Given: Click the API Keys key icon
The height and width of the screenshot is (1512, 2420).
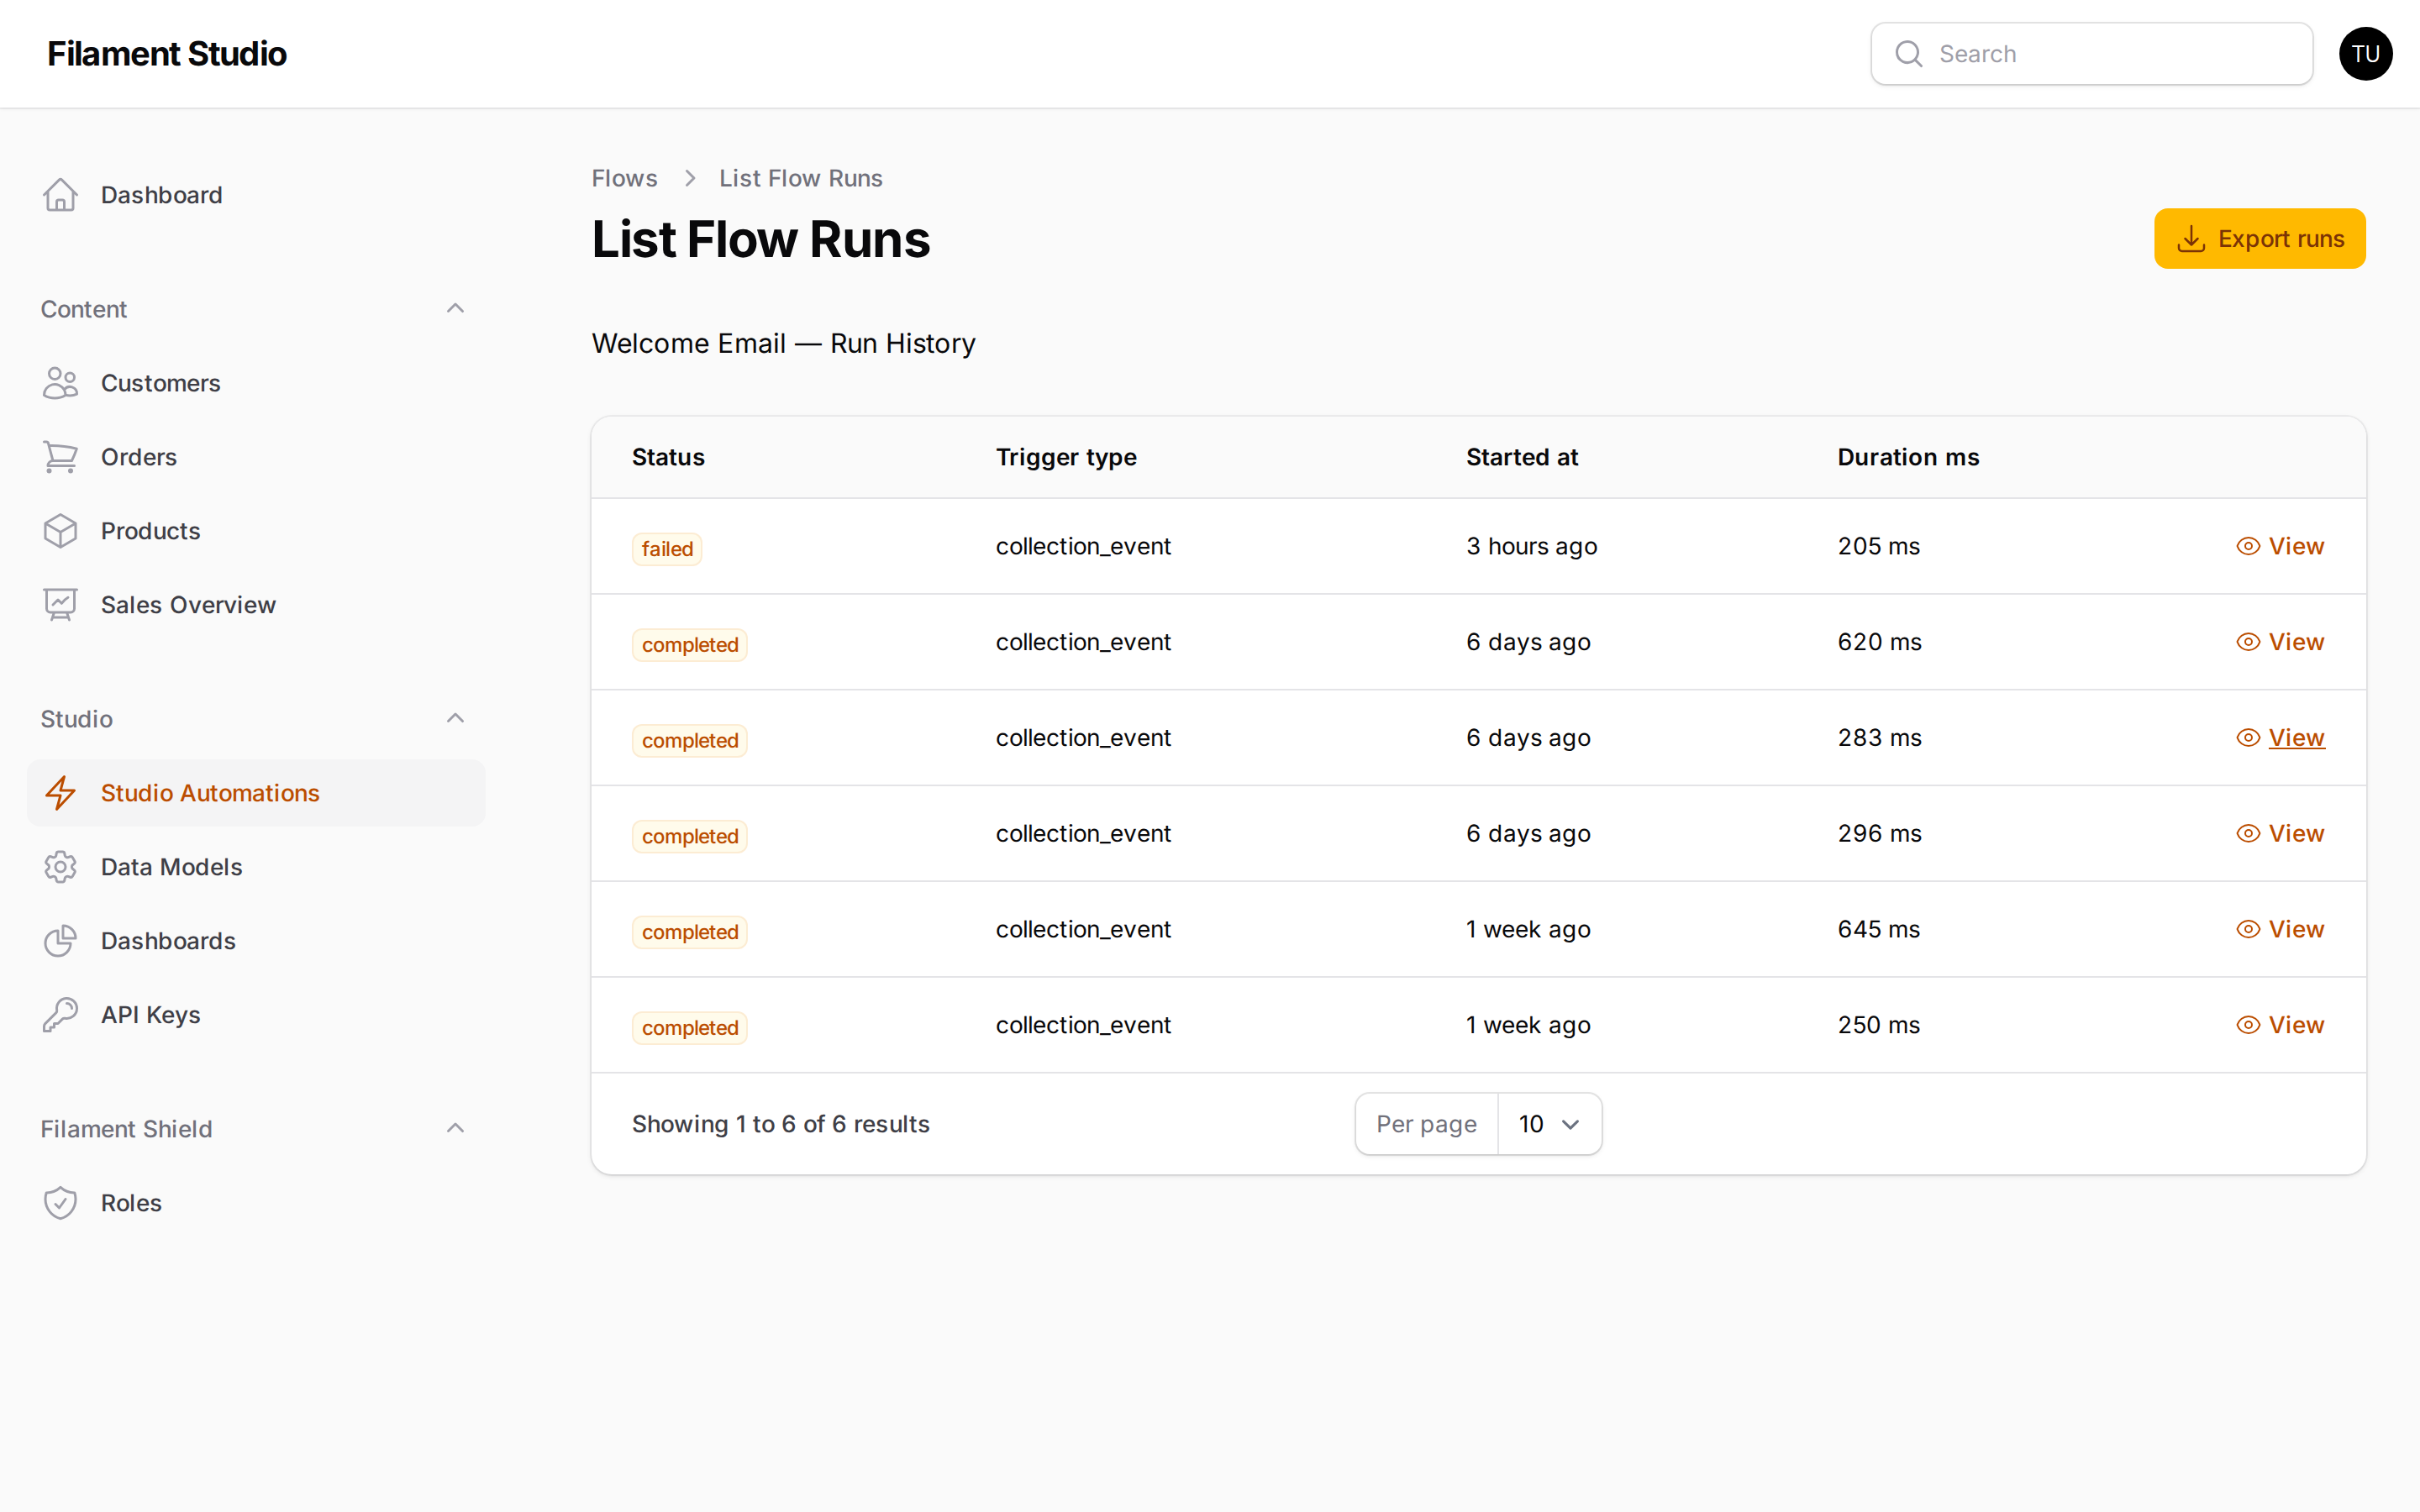Looking at the screenshot, I should coord(60,1015).
